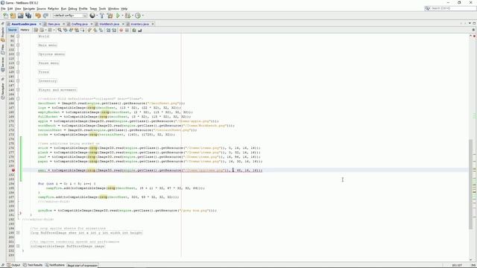Open the Test Results bottom panel

[x=33, y=265]
